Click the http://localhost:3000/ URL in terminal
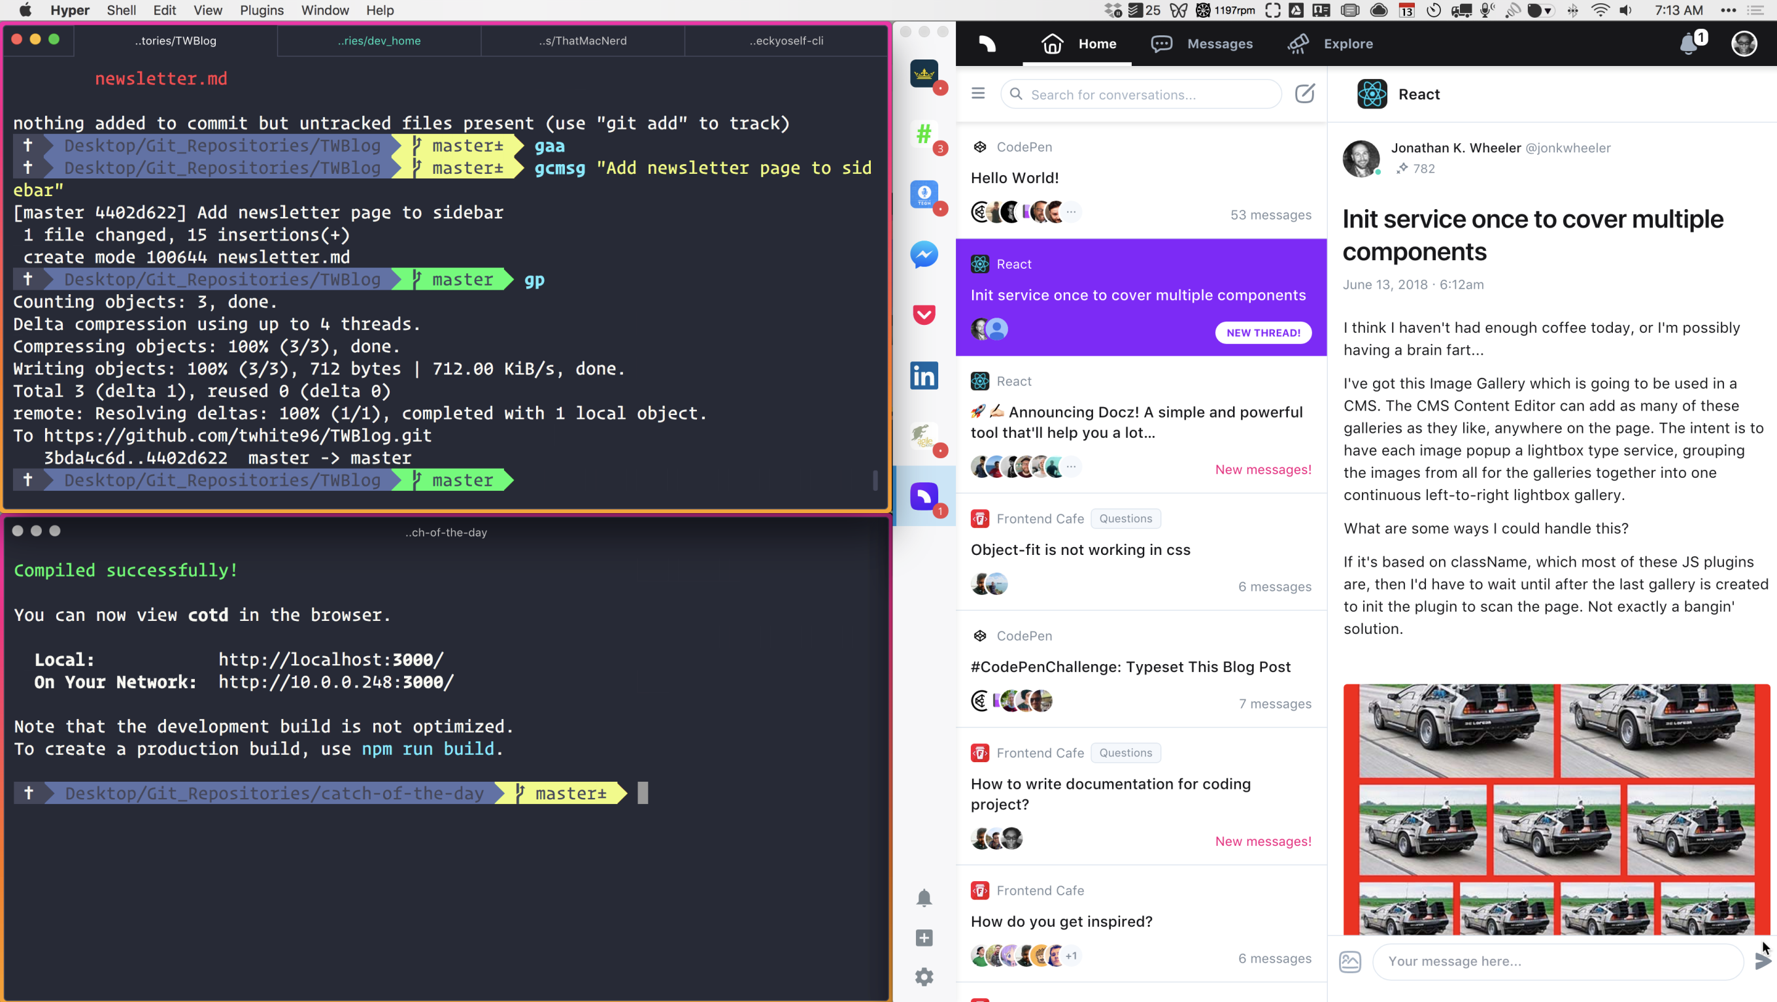 pos(331,660)
